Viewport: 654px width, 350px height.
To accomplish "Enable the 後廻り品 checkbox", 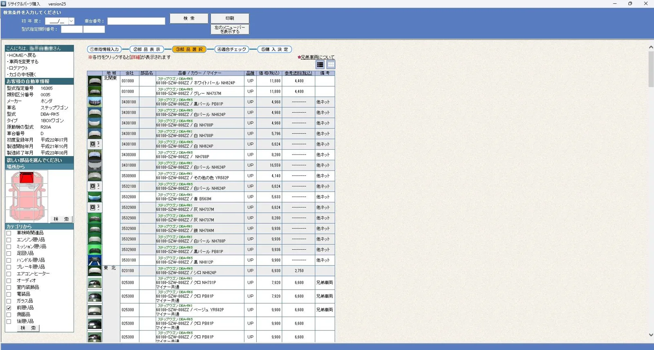I will click(x=9, y=321).
